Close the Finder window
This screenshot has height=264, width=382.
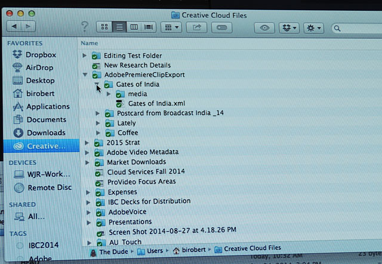click(x=10, y=13)
